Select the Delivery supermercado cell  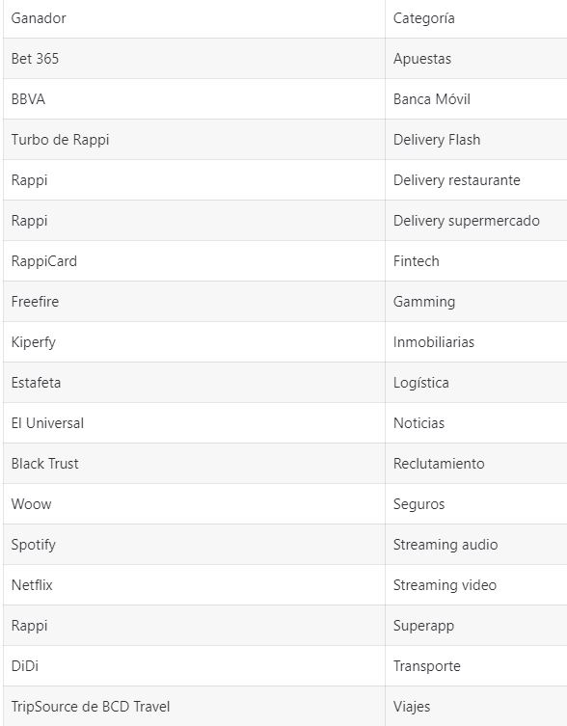[x=476, y=221]
